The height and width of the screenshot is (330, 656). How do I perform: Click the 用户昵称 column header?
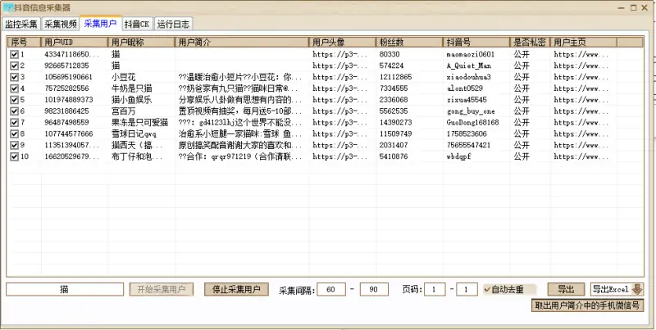click(x=140, y=42)
